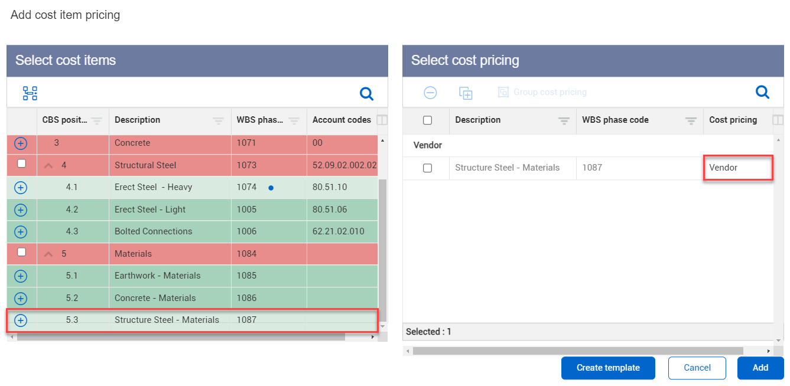Click the Create template button
The image size is (790, 386).
pyautogui.click(x=608, y=368)
